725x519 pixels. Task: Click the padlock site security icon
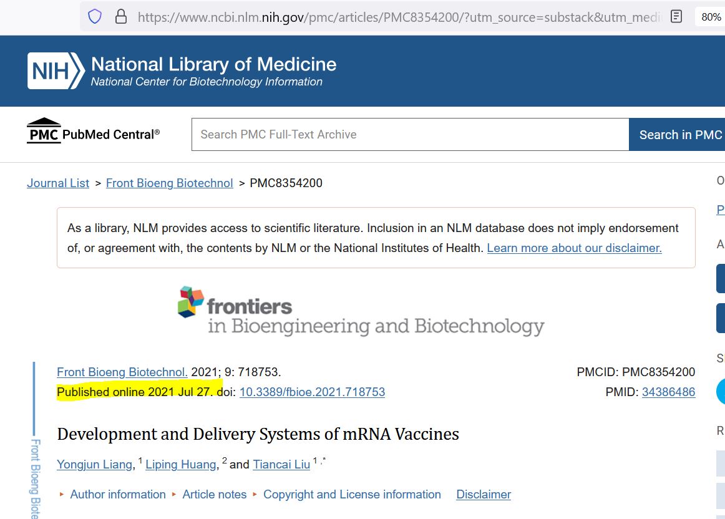tap(121, 17)
